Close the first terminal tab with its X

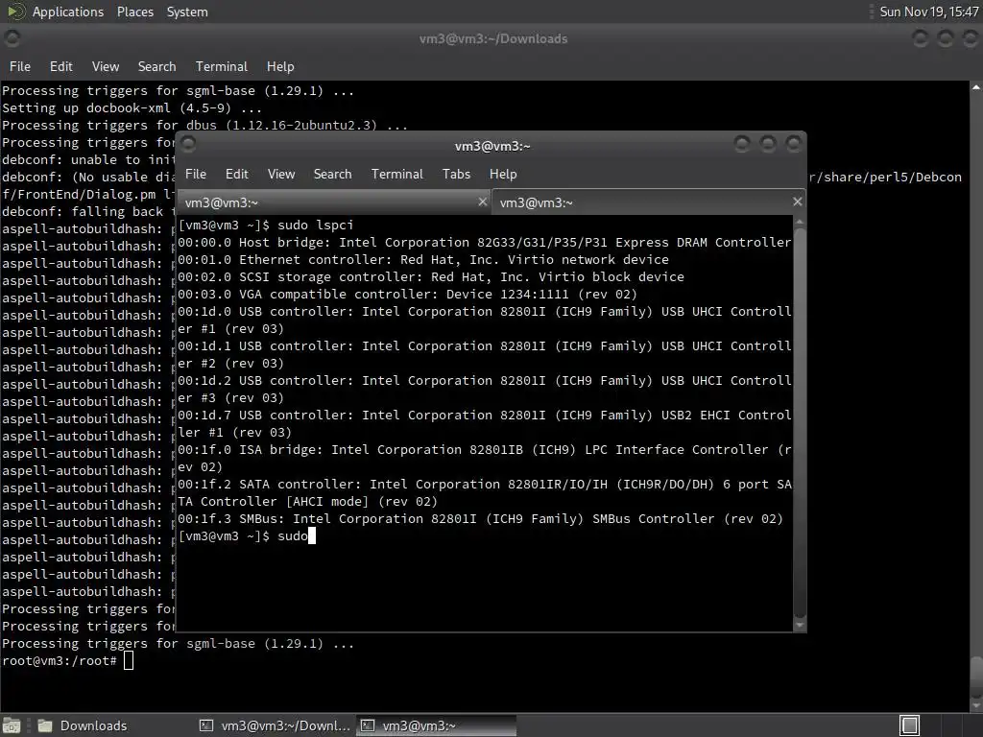pos(482,202)
